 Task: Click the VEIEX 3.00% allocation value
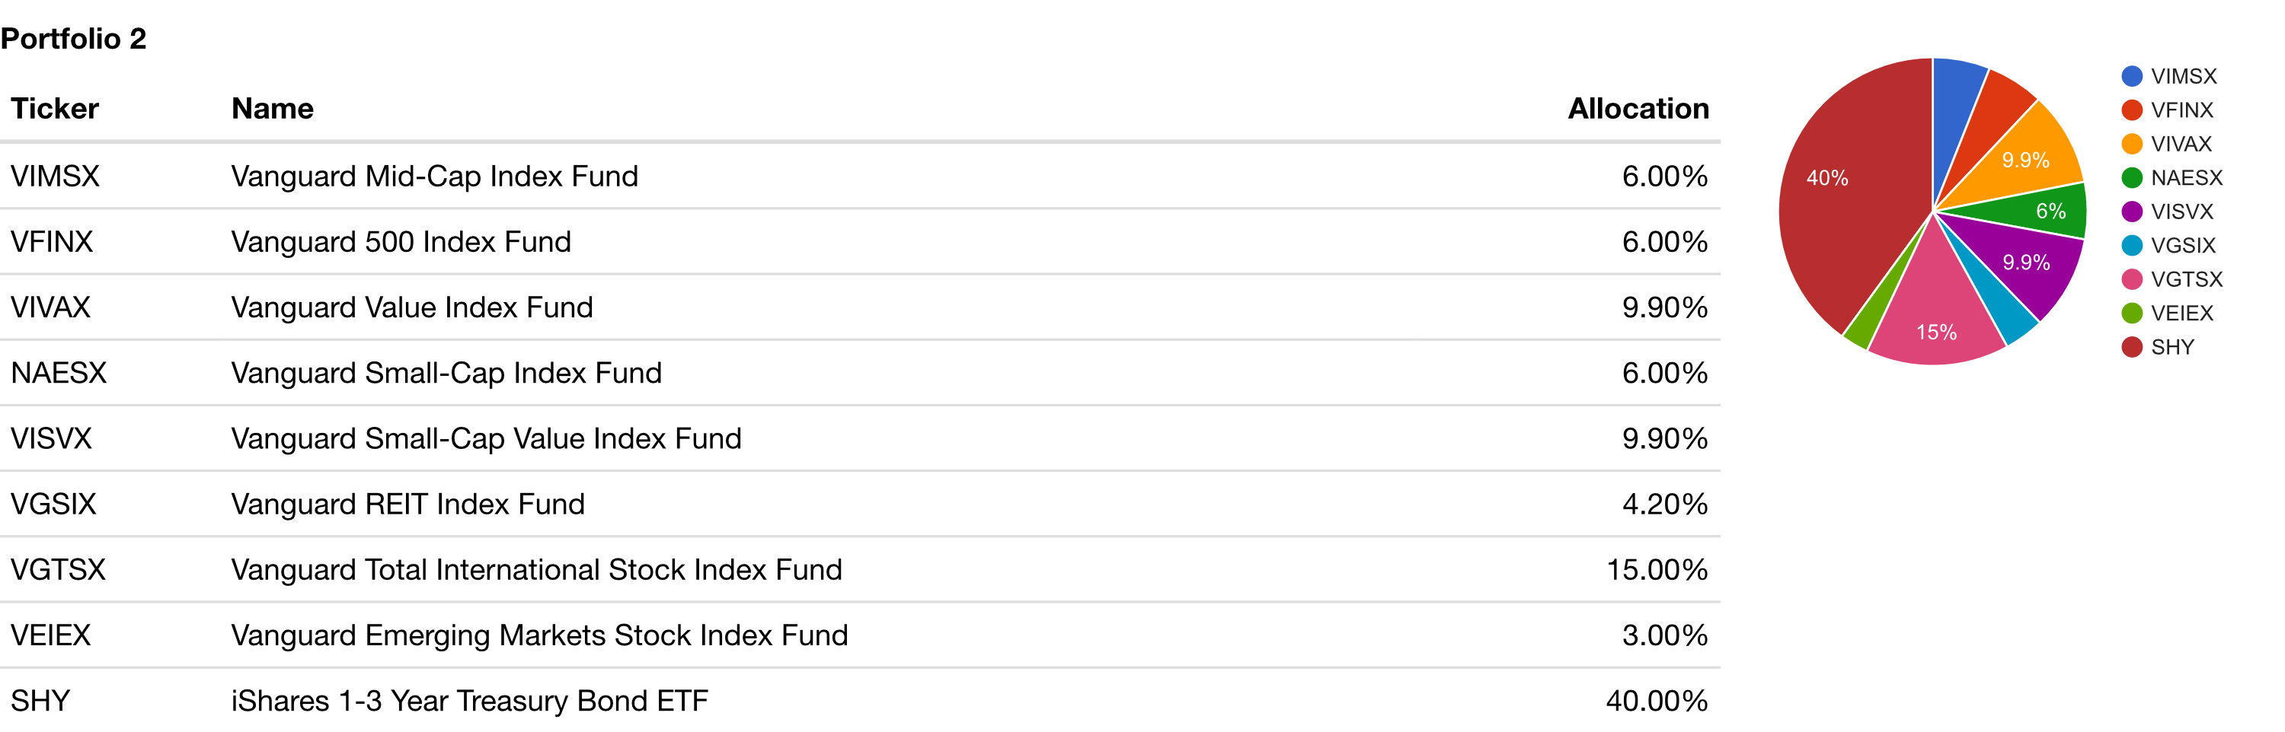pos(1664,635)
